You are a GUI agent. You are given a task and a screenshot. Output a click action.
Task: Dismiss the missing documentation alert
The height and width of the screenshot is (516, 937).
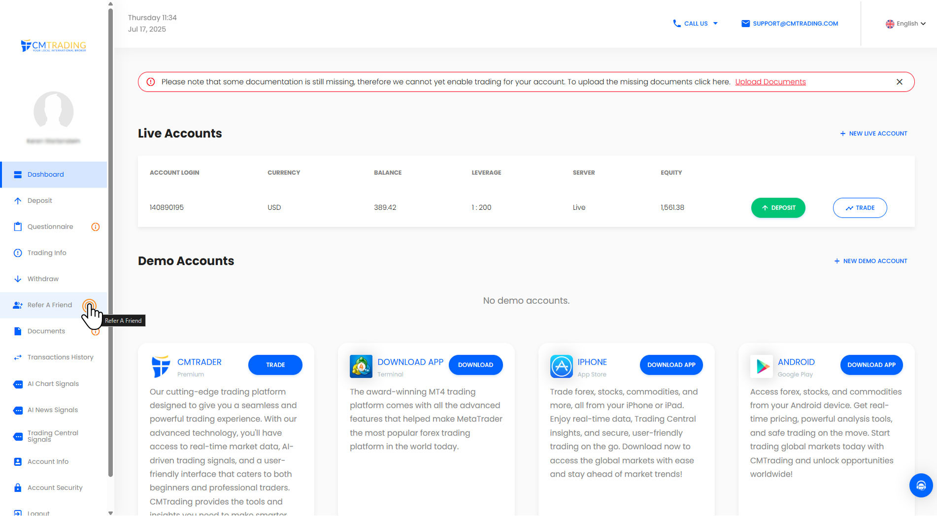tap(900, 82)
